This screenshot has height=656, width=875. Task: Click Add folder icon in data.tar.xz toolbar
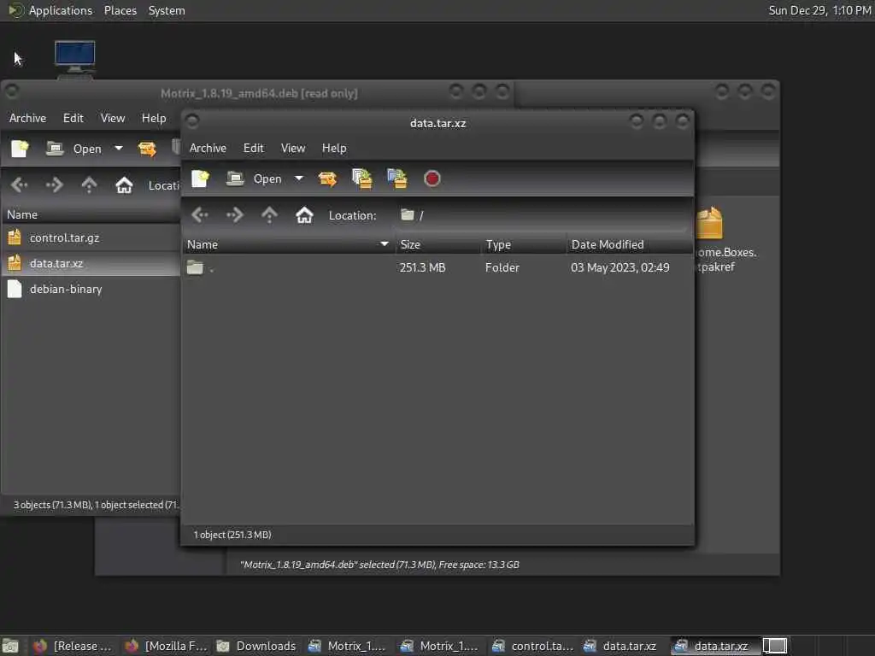pos(397,179)
